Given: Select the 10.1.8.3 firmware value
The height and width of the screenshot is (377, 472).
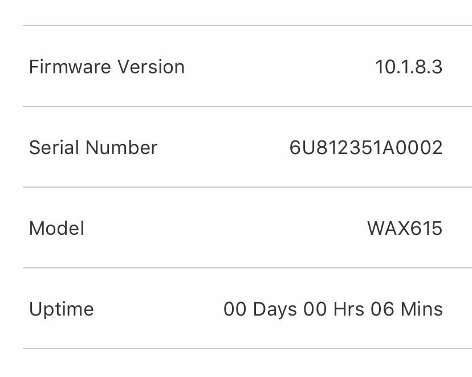Looking at the screenshot, I should pos(409,67).
